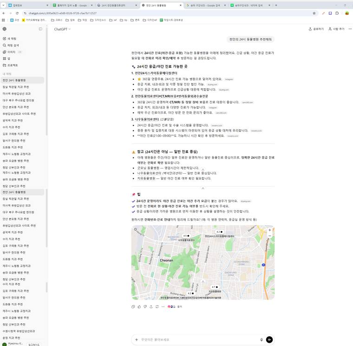
Task: Switch to 송파 구강내과 Google 검색 tab
Action: (x=206, y=5)
